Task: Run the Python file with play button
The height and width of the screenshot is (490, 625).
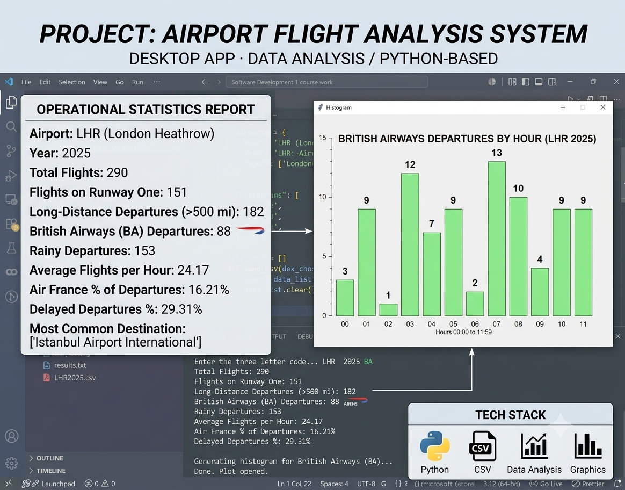Action: [x=570, y=98]
